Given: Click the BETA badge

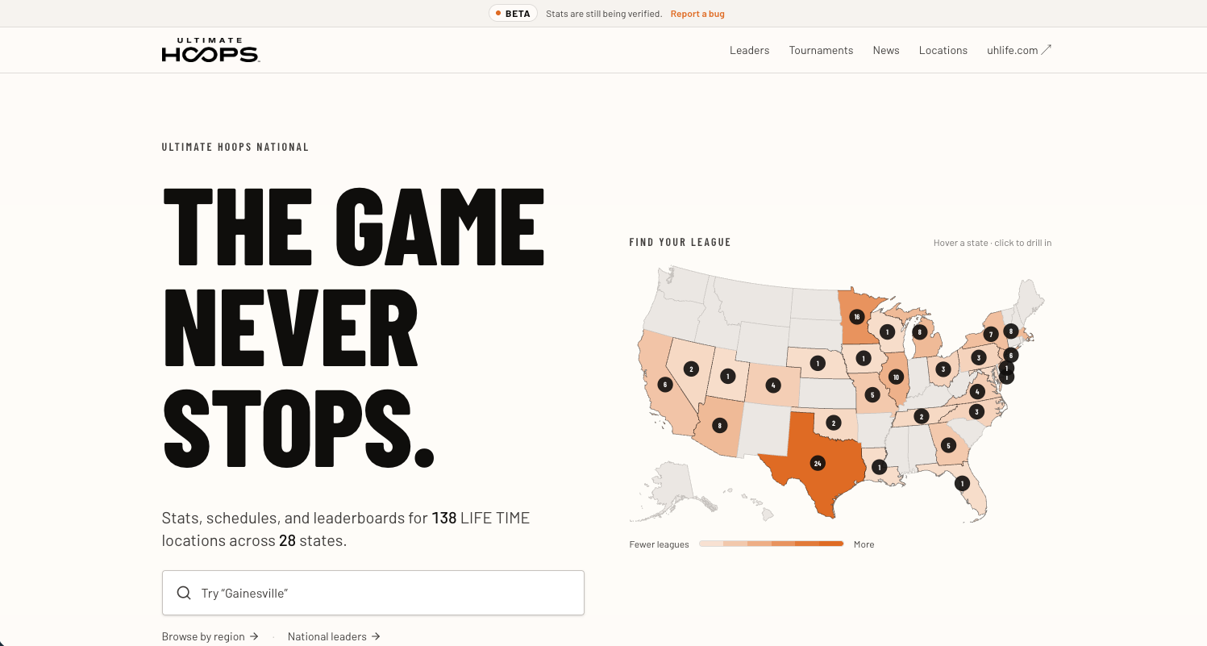Looking at the screenshot, I should click(x=513, y=14).
